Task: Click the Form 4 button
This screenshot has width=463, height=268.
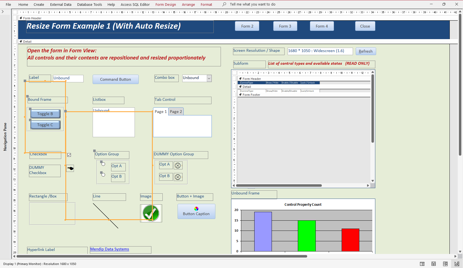Action: pos(322,26)
